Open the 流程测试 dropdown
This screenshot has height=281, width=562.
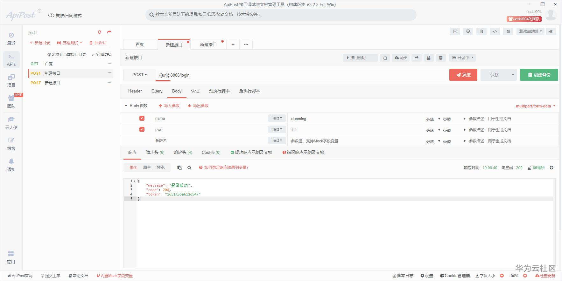[70, 43]
